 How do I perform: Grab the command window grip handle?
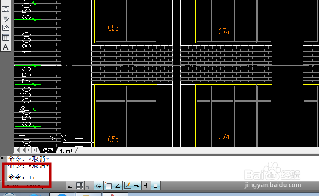(3, 158)
